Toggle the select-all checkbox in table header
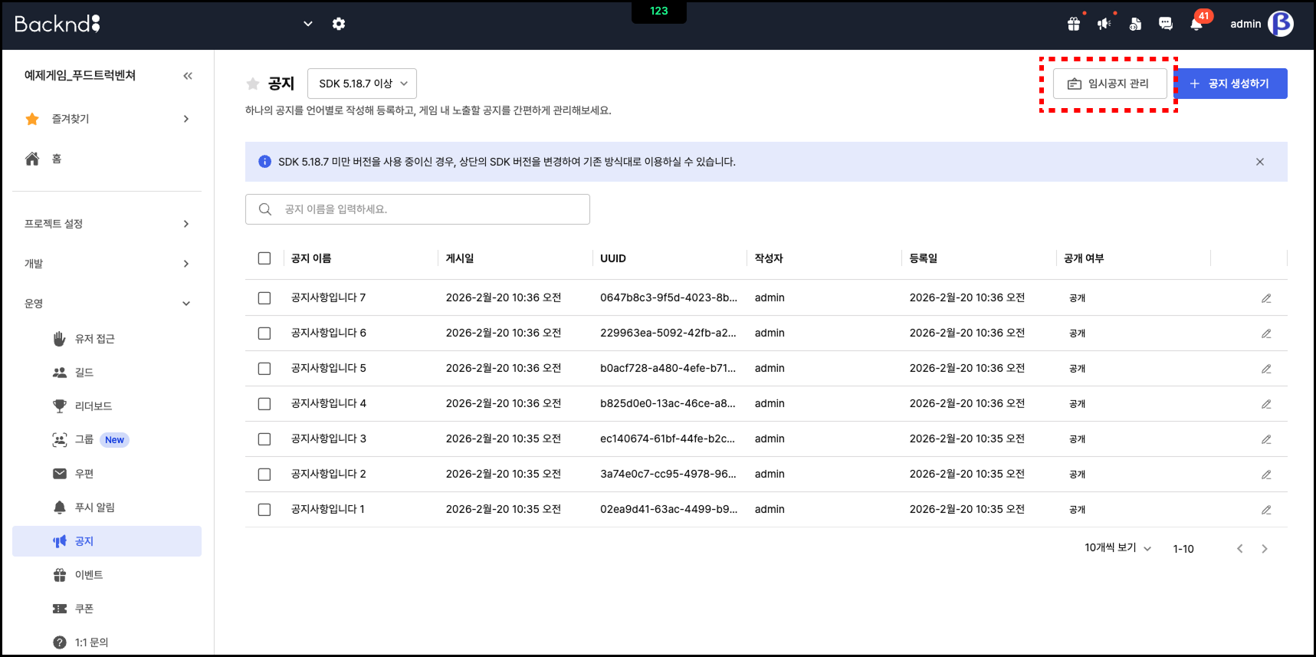The width and height of the screenshot is (1316, 657). click(264, 258)
